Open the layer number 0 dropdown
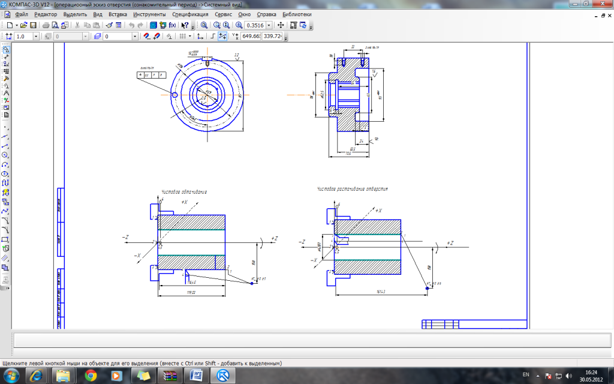The image size is (614, 384). (x=135, y=36)
